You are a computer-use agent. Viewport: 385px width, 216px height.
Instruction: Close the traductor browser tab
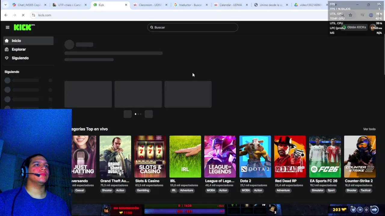(x=207, y=5)
